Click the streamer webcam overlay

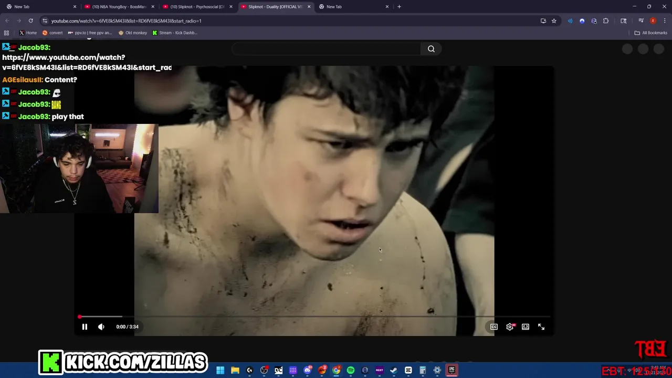[79, 169]
